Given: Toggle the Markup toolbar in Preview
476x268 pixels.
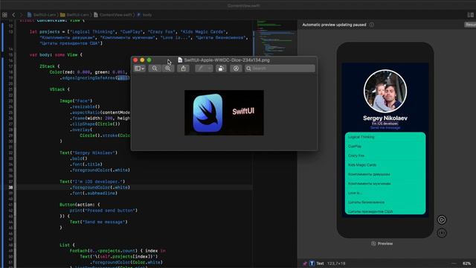Looking at the screenshot, I should click(x=236, y=68).
